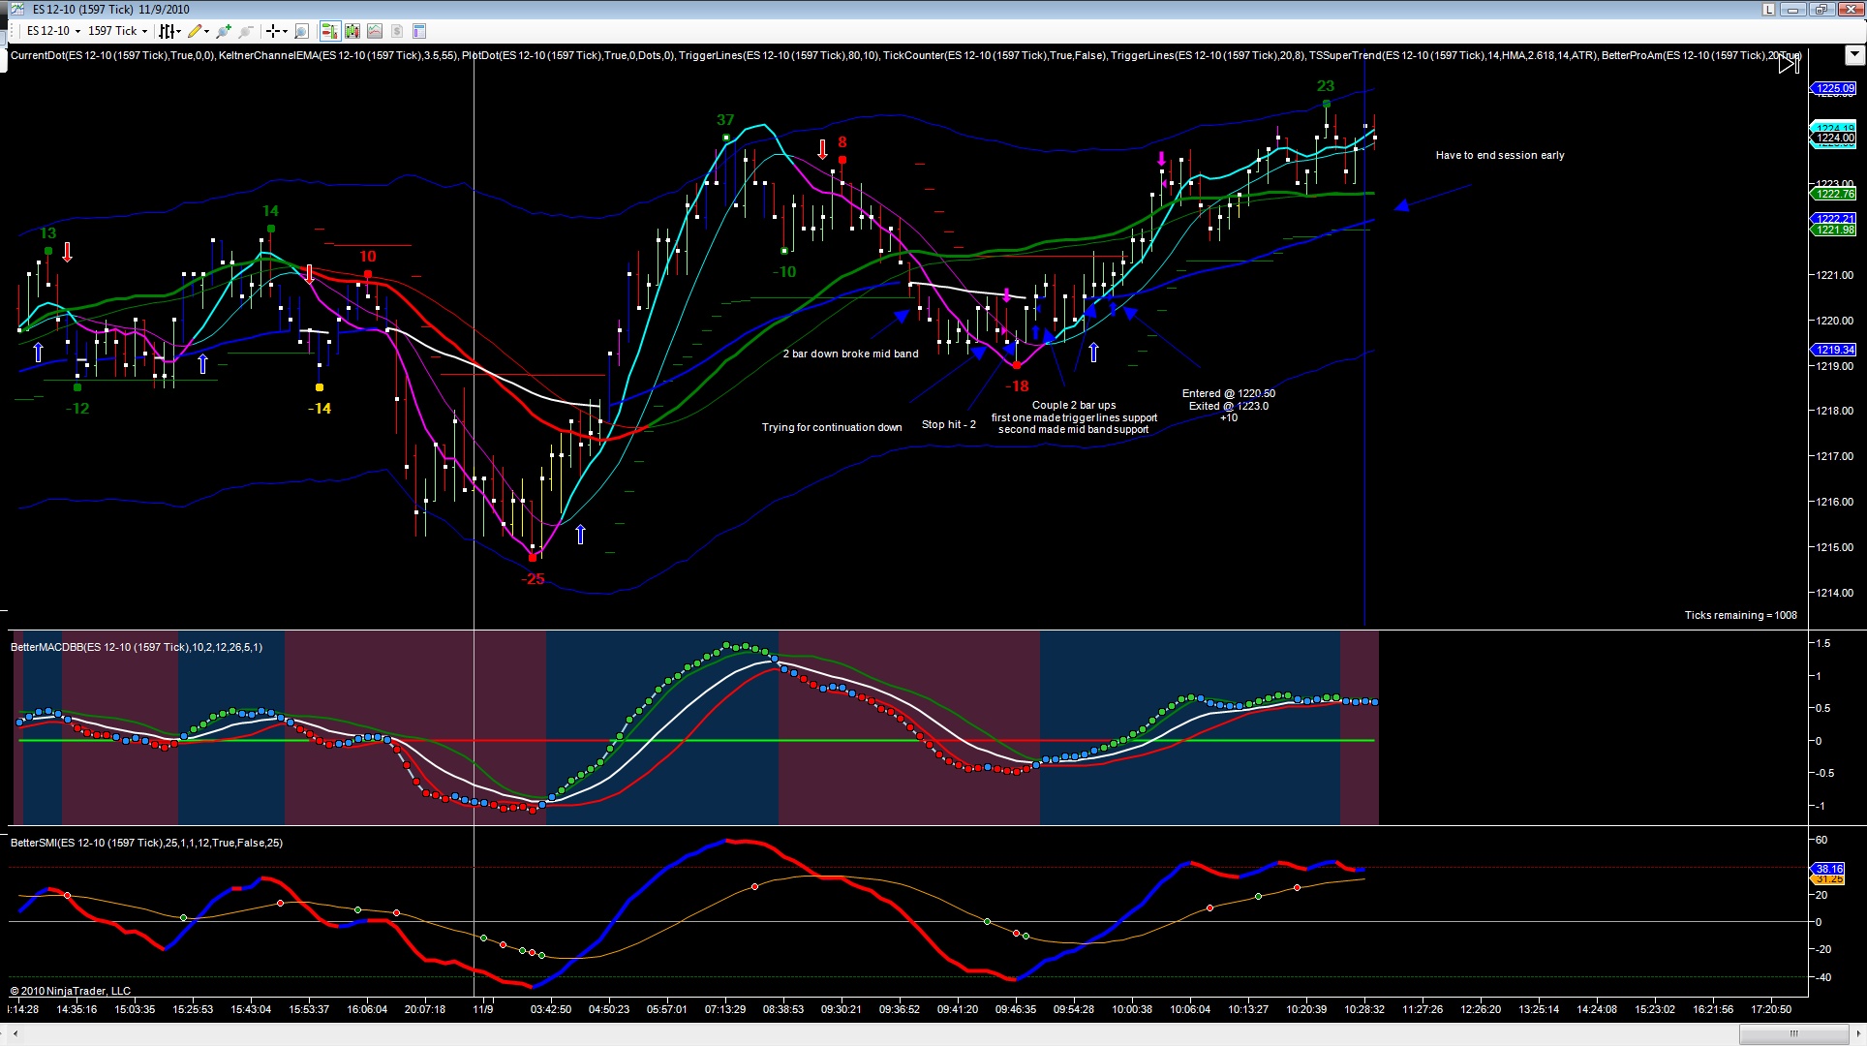Click the BetterSMI indicator label
The image size is (1867, 1046).
(x=146, y=843)
